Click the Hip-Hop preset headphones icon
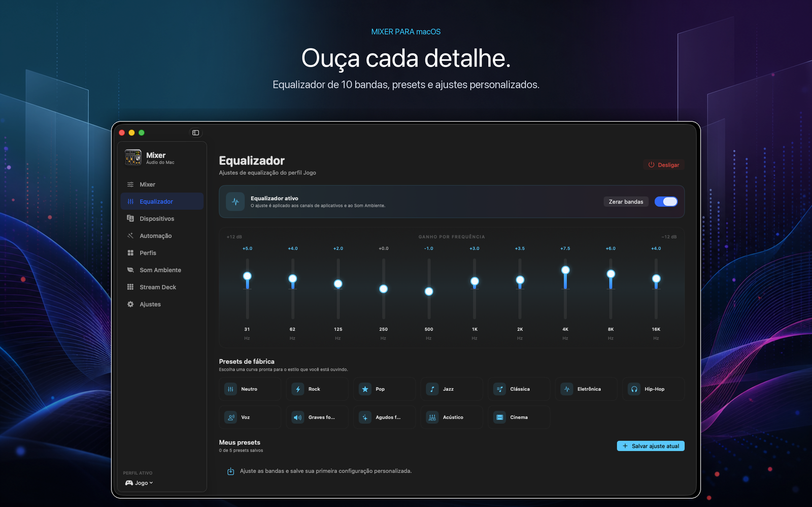 634,389
